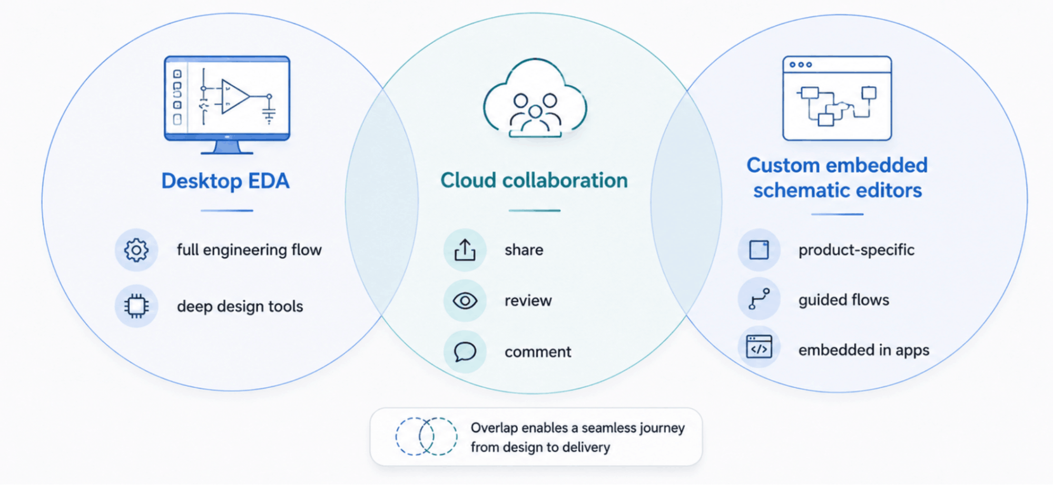Click the guided flows label
This screenshot has height=485, width=1053.
[x=844, y=300]
